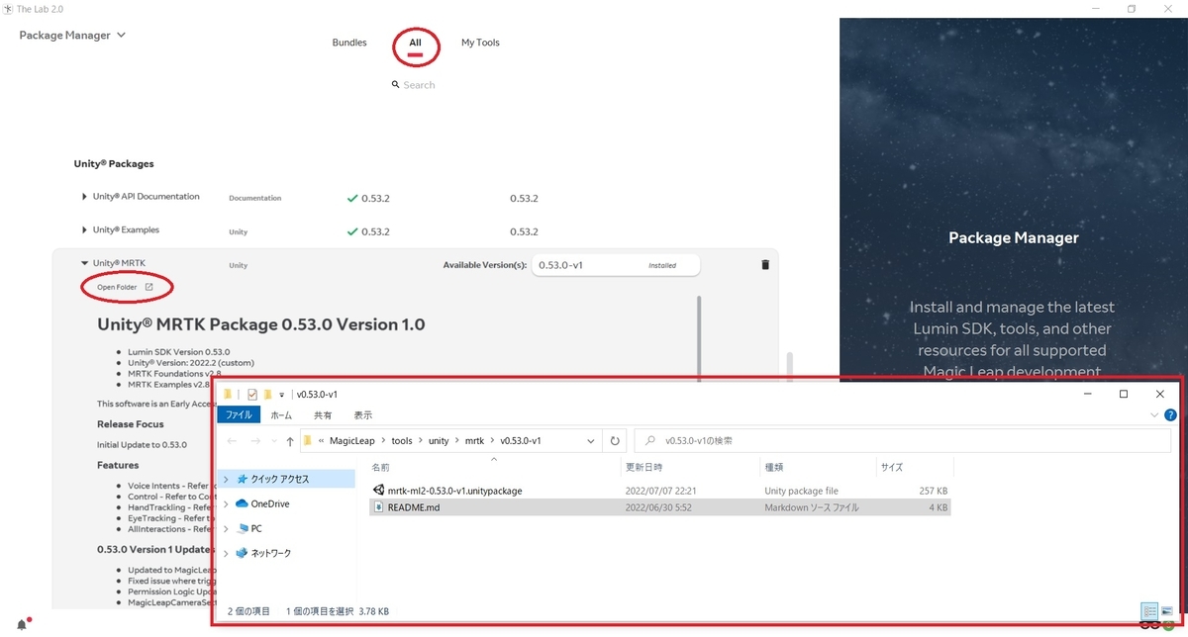The height and width of the screenshot is (637, 1188).
Task: Click the Search field in The Lab
Action: [419, 85]
